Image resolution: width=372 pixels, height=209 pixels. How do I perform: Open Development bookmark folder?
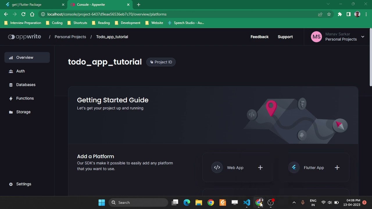[x=128, y=23]
